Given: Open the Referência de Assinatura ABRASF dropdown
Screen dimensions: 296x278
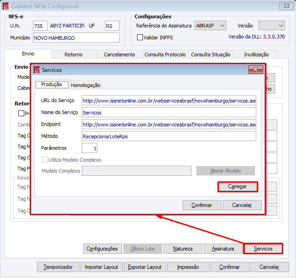Looking at the screenshot, I should pos(211,26).
